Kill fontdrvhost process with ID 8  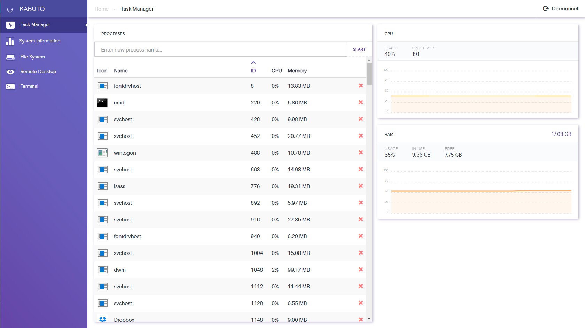[x=361, y=86]
